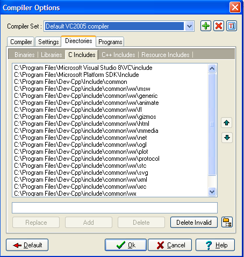
Task: Switch to the Settings tab
Action: pyautogui.click(x=48, y=42)
